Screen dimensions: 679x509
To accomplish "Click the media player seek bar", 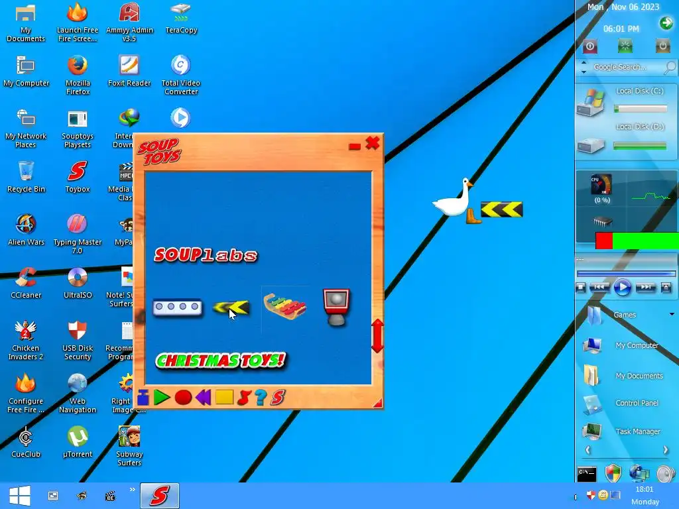I will pos(626,274).
